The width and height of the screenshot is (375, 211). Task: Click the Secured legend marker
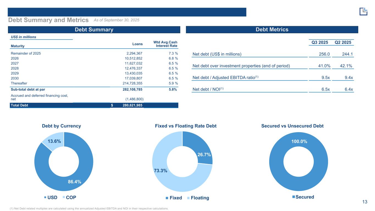293,197
